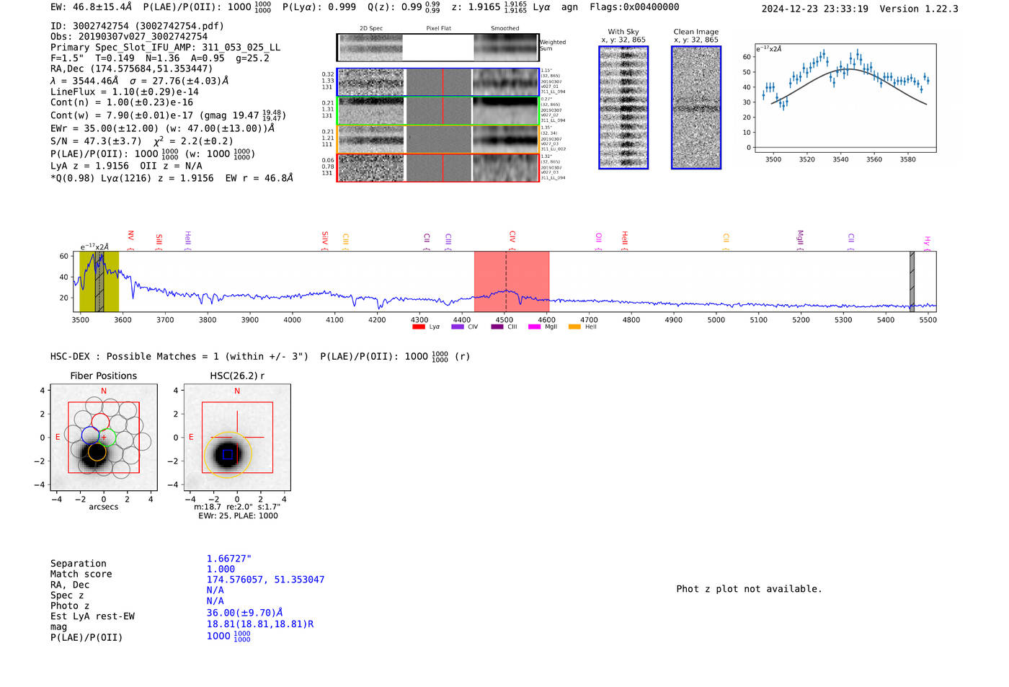Click the green fiber circle in Fiber Positions

[x=107, y=438]
